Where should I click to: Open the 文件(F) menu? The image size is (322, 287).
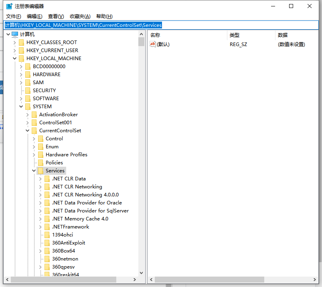tap(13, 16)
